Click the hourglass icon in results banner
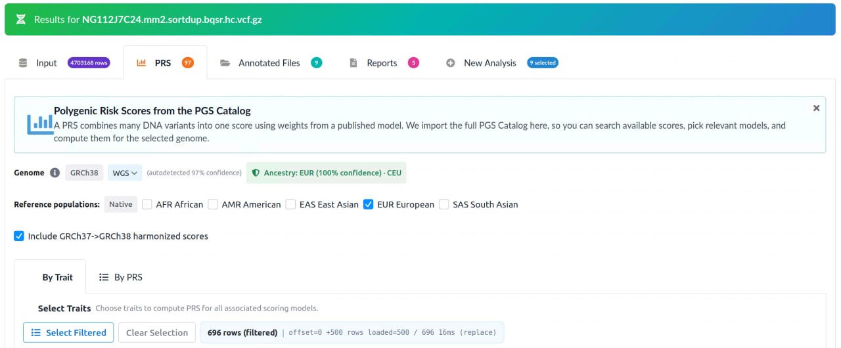The width and height of the screenshot is (841, 348). [x=20, y=20]
